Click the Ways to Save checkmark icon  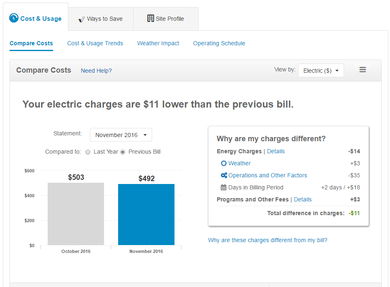click(81, 19)
